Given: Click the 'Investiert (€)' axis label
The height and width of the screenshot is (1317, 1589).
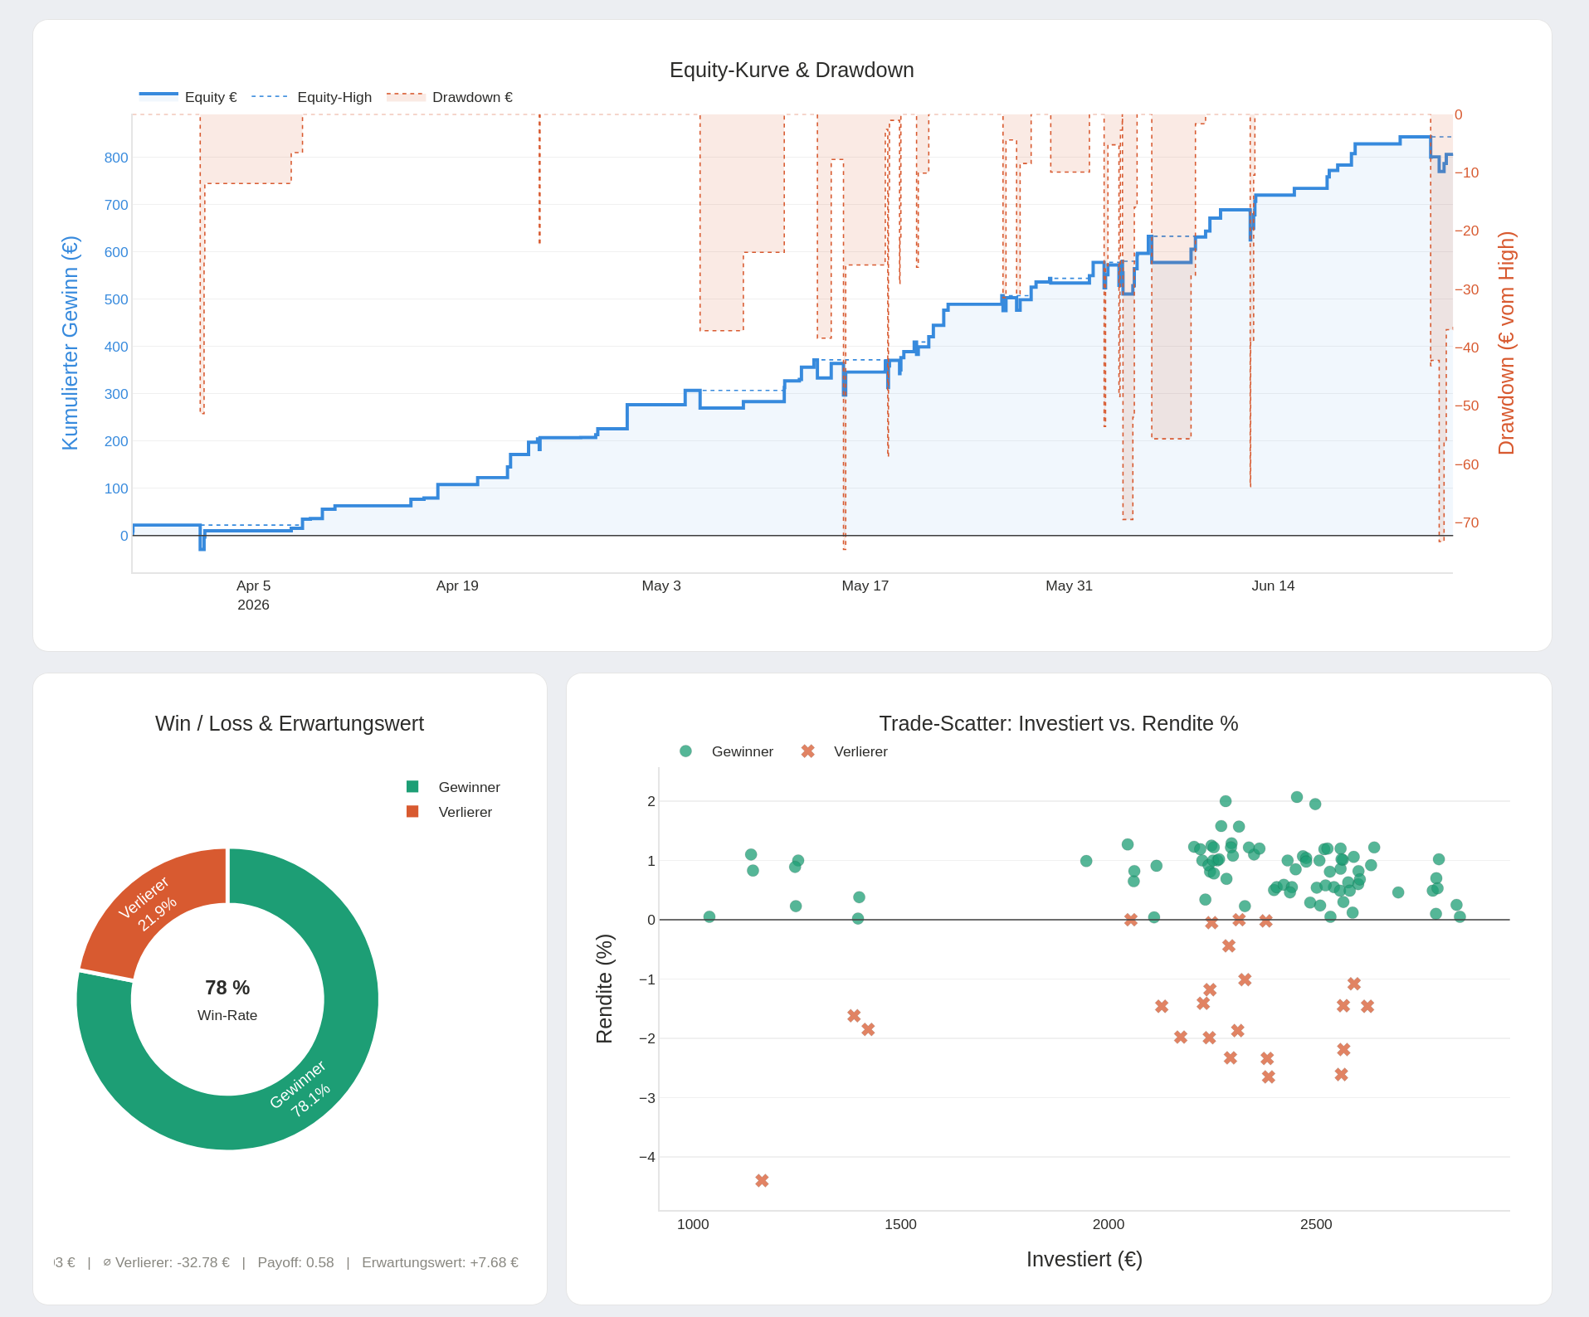Looking at the screenshot, I should coord(1085,1259).
